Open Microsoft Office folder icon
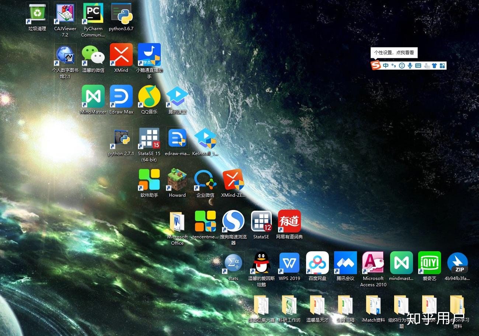This screenshot has height=336, width=479. 177,221
